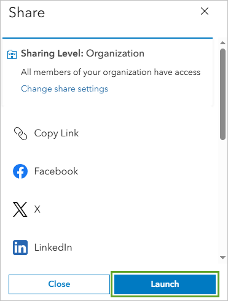The width and height of the screenshot is (228, 301).
Task: Click the scrollbar track below the thumb
Action: tap(222, 197)
